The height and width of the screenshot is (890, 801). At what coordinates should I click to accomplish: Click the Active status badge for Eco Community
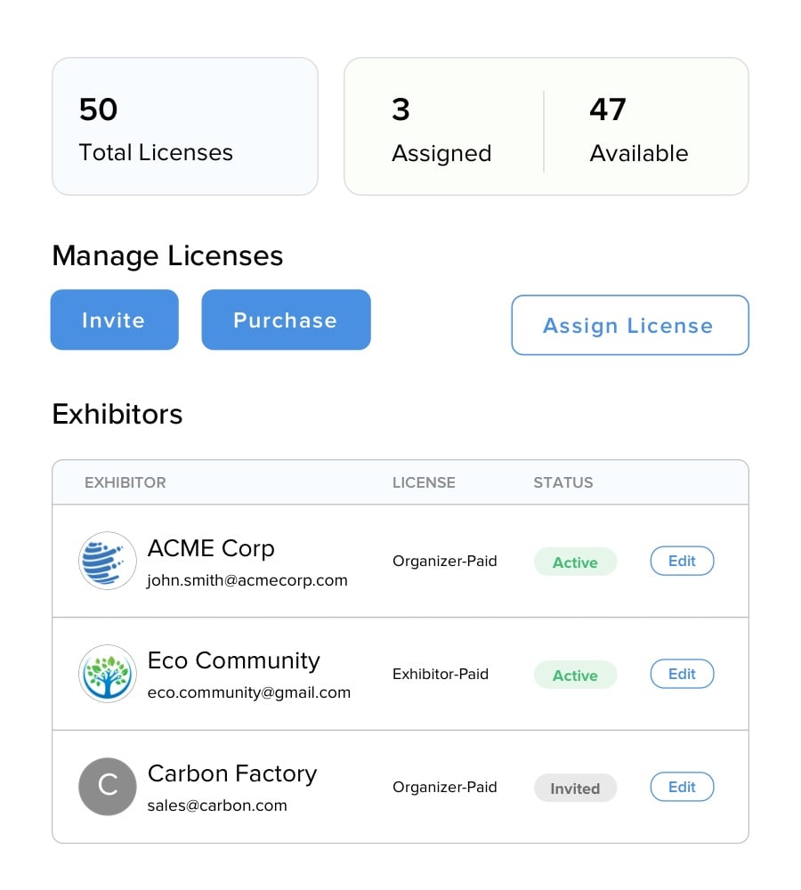point(575,675)
